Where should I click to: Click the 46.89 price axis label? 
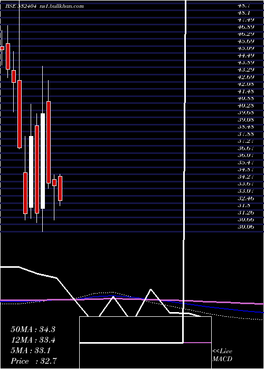[246, 27]
